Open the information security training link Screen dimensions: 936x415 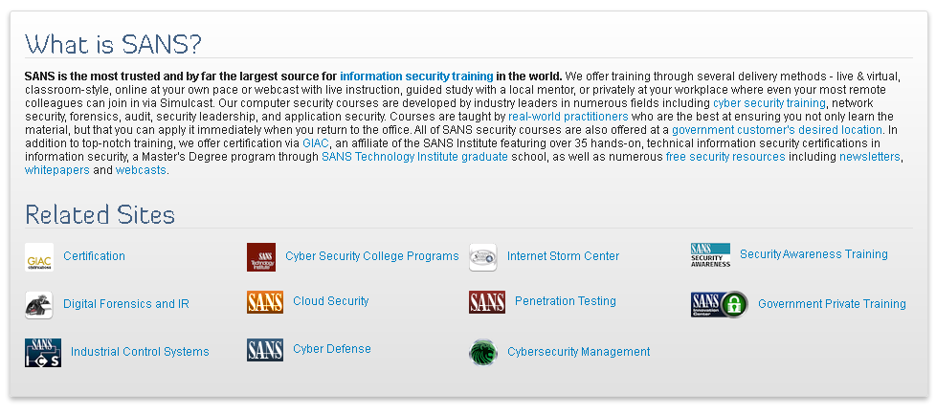click(x=416, y=76)
